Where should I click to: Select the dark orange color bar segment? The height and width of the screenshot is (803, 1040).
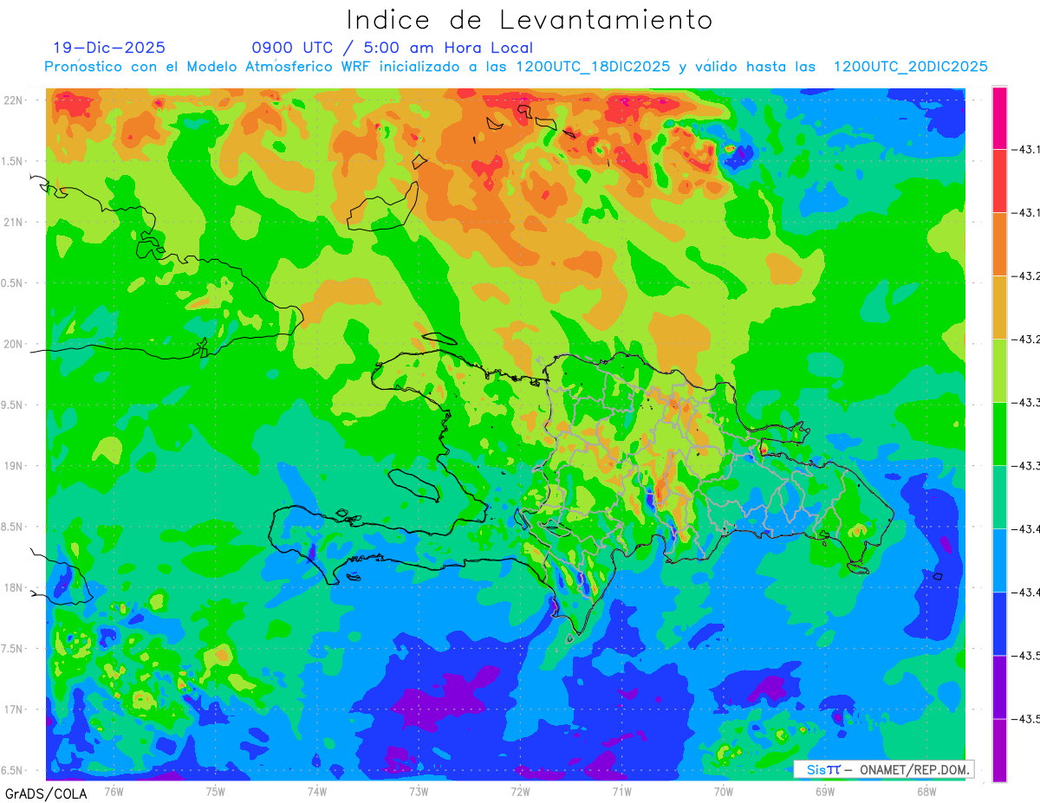tap(999, 244)
